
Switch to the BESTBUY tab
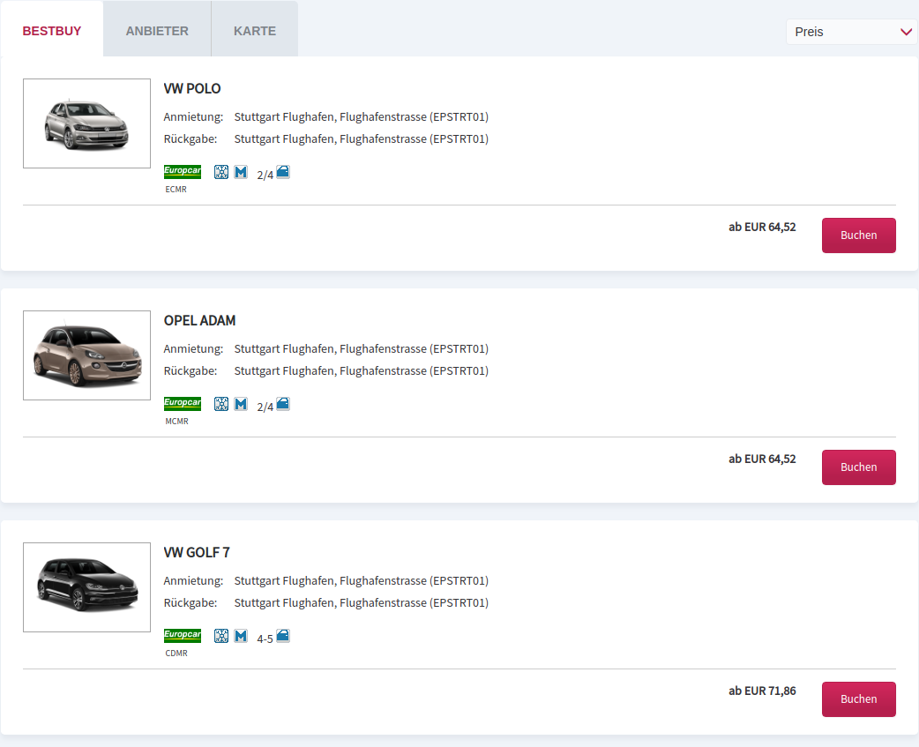point(51,31)
